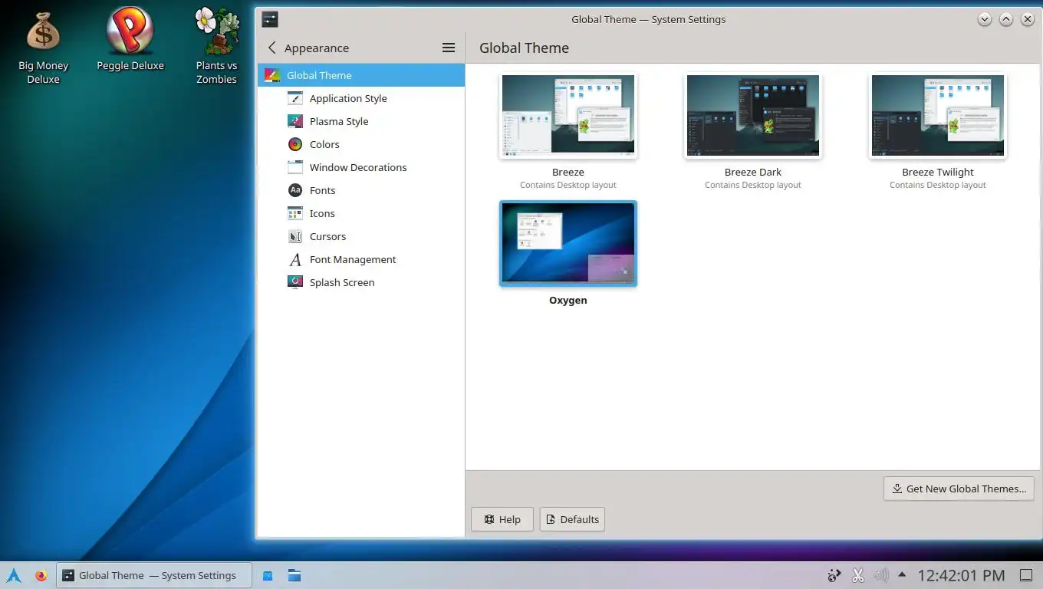Open Window Decorations settings
Screen dimensions: 1043x589
pyautogui.click(x=360, y=167)
